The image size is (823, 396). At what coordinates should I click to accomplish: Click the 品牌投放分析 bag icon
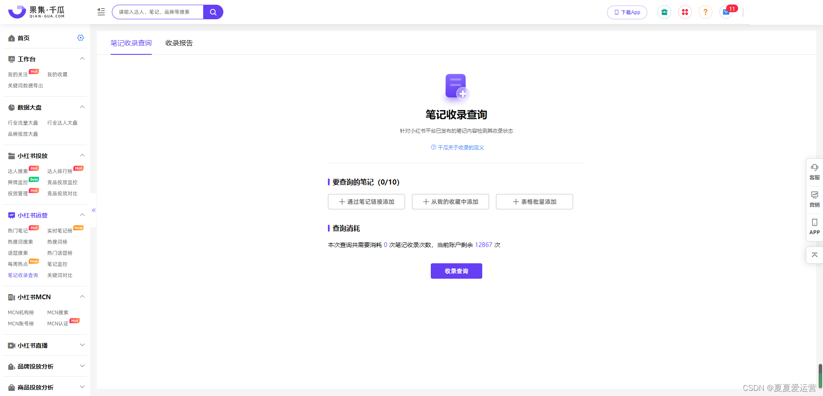(12, 366)
